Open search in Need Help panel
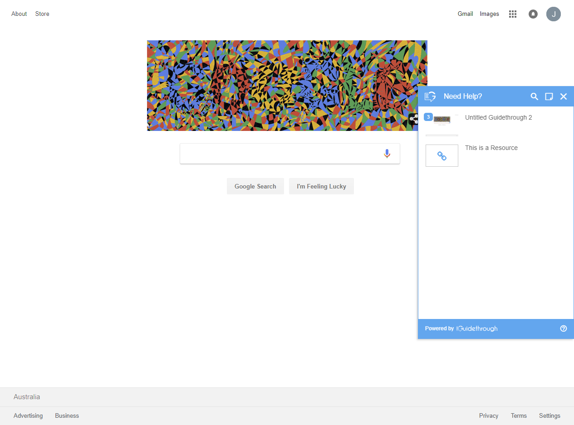The image size is (574, 425). [535, 97]
